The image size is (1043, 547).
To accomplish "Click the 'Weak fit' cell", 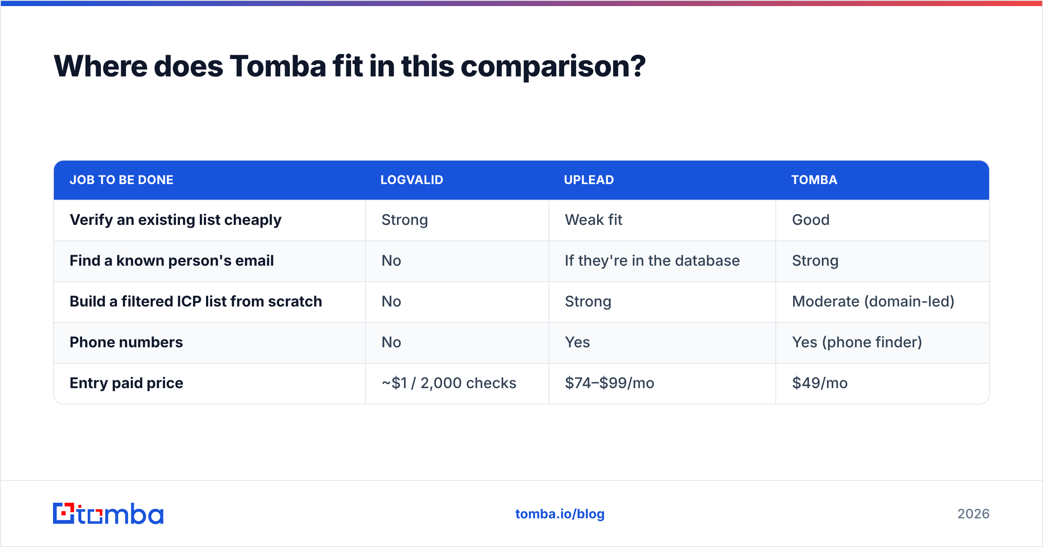I will coord(594,220).
